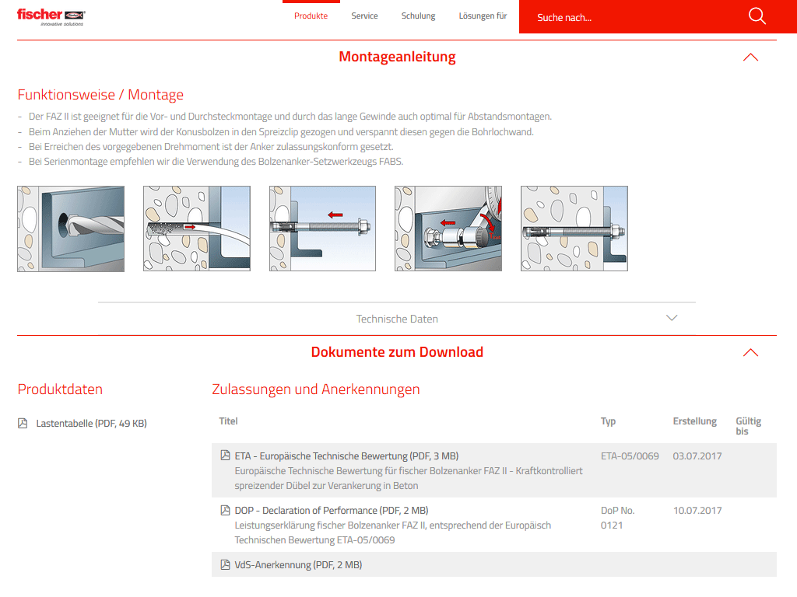Click Funktionsweise / Montage heading
This screenshot has height=597, width=797.
tap(100, 95)
